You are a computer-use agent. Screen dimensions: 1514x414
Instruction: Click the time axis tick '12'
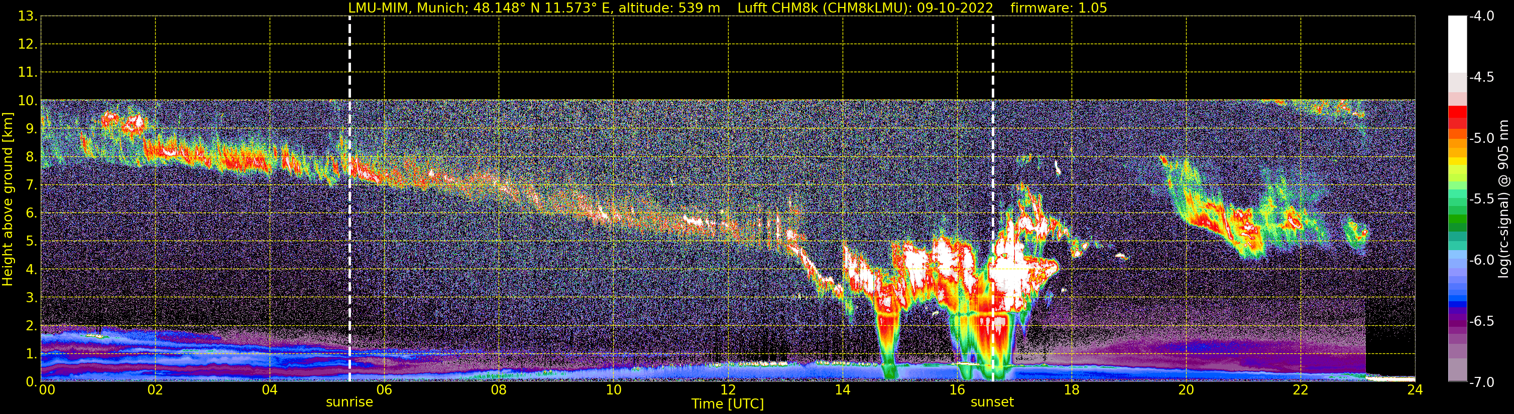[x=728, y=390]
